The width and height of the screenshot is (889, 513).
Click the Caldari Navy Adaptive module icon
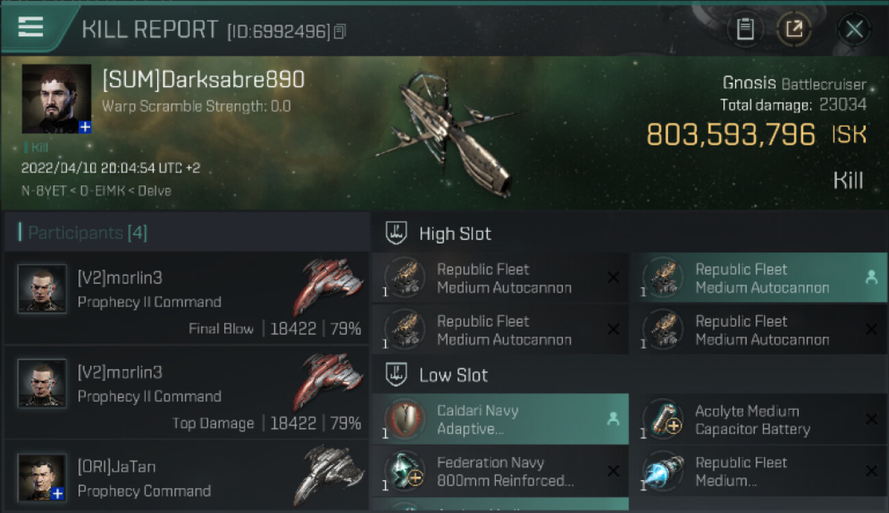[x=404, y=419]
